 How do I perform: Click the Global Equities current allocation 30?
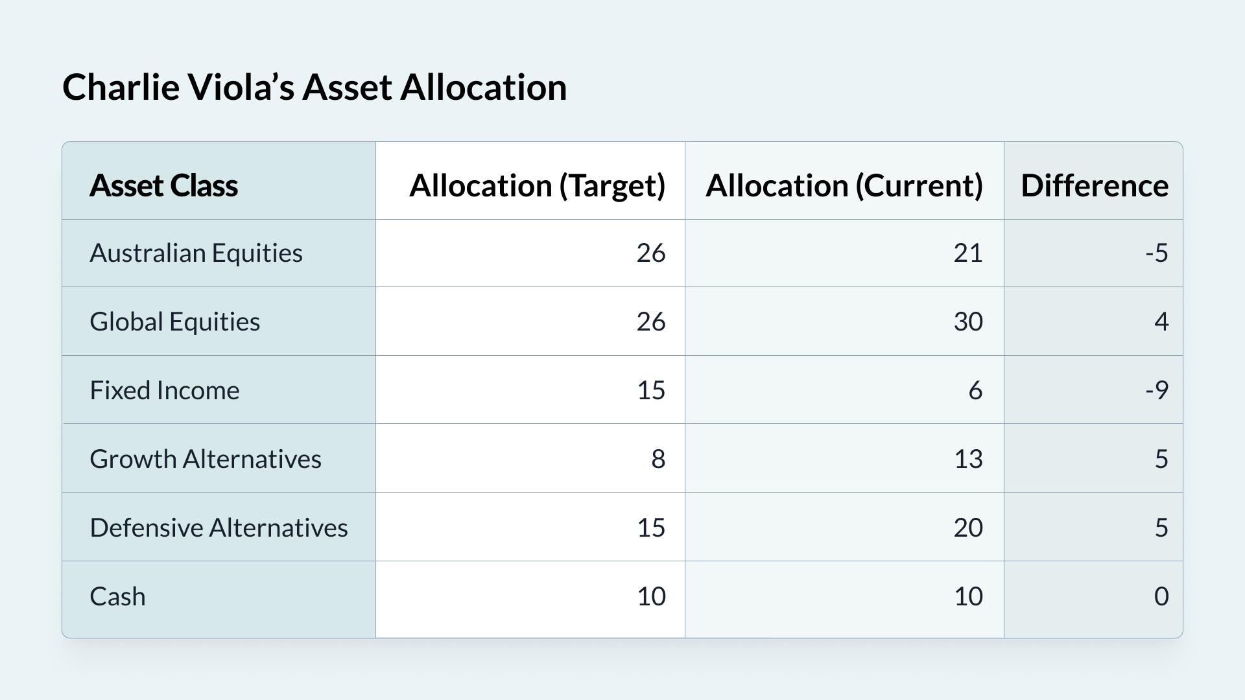point(967,321)
